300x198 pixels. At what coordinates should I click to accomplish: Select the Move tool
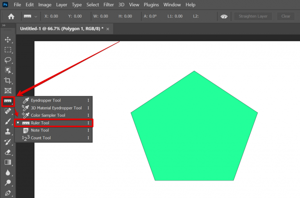click(x=7, y=40)
